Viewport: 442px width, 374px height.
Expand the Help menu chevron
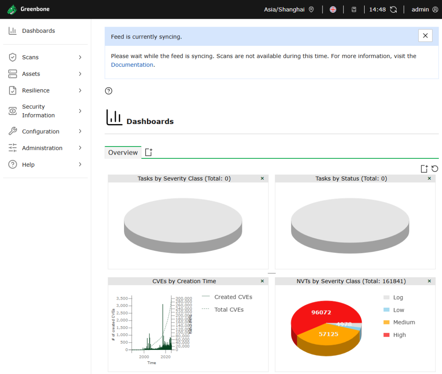80,164
